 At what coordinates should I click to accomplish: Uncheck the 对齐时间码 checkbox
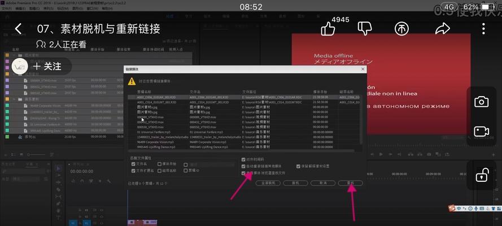click(243, 159)
